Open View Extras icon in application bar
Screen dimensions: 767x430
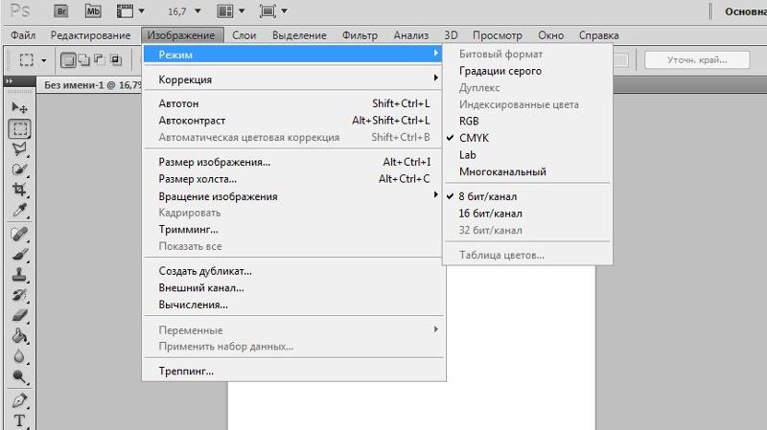(x=129, y=11)
